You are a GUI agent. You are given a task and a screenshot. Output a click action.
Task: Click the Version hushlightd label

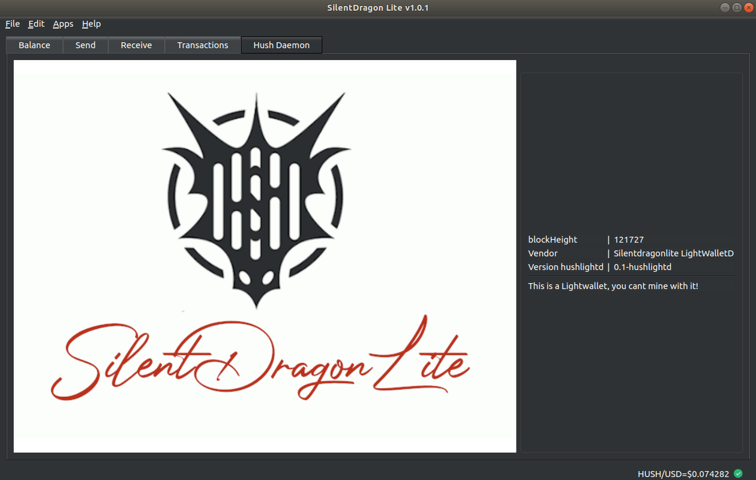pos(566,267)
